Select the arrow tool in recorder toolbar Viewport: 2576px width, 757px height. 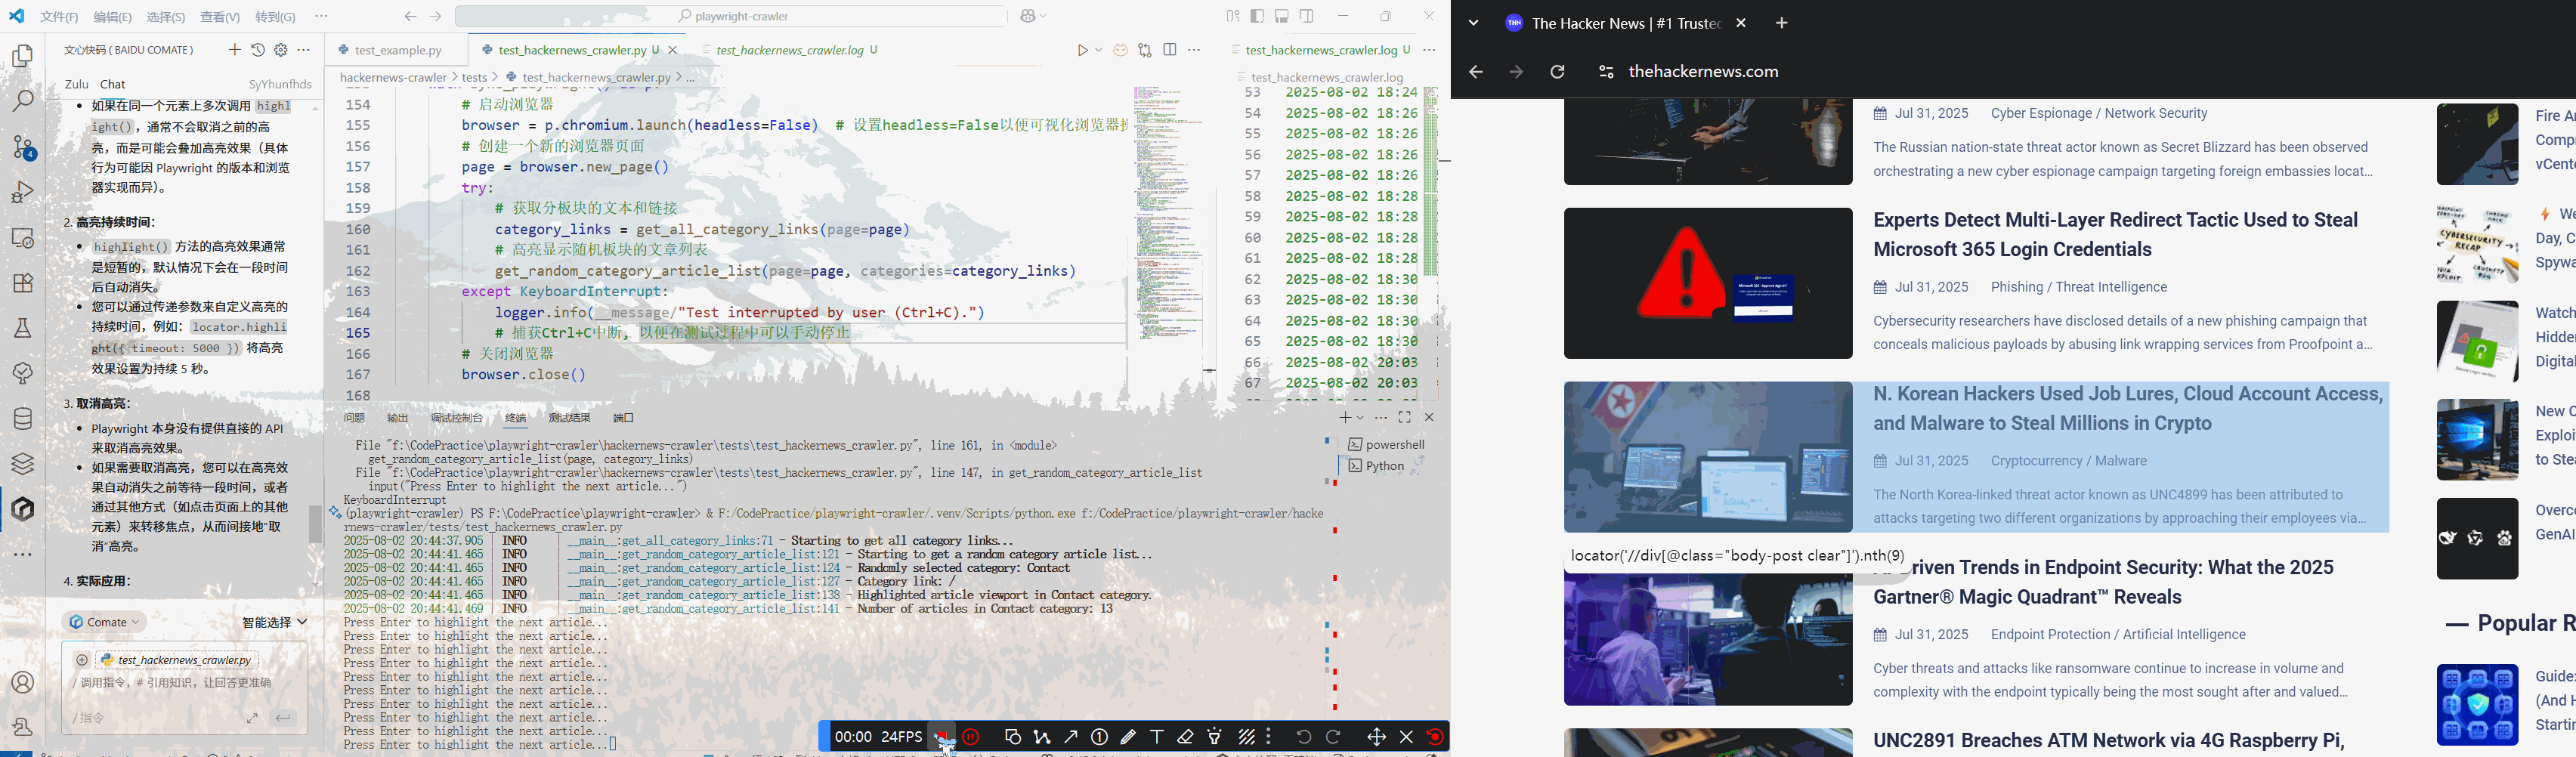pyautogui.click(x=1071, y=737)
